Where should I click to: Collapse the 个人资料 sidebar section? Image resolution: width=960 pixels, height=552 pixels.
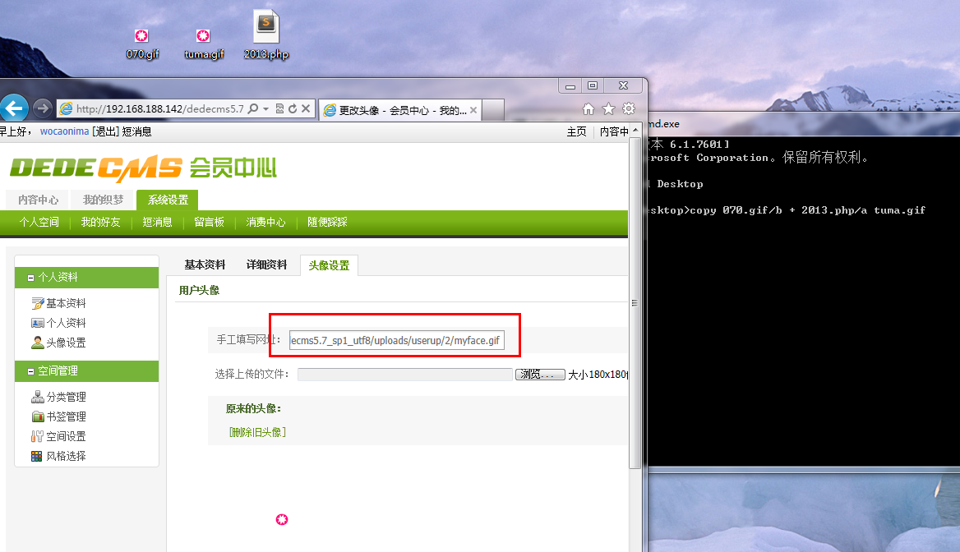point(30,278)
